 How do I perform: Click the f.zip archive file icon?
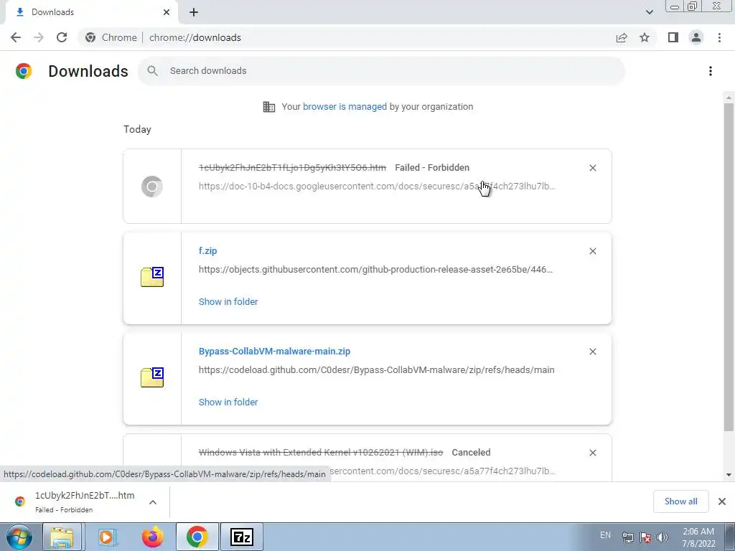(152, 277)
